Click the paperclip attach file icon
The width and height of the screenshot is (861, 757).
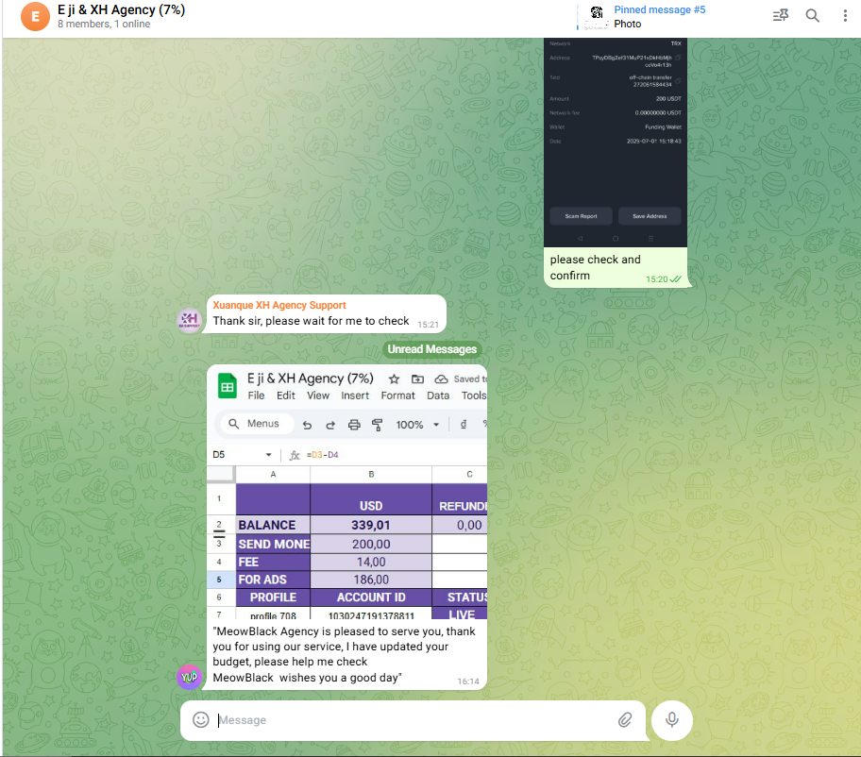coord(625,720)
